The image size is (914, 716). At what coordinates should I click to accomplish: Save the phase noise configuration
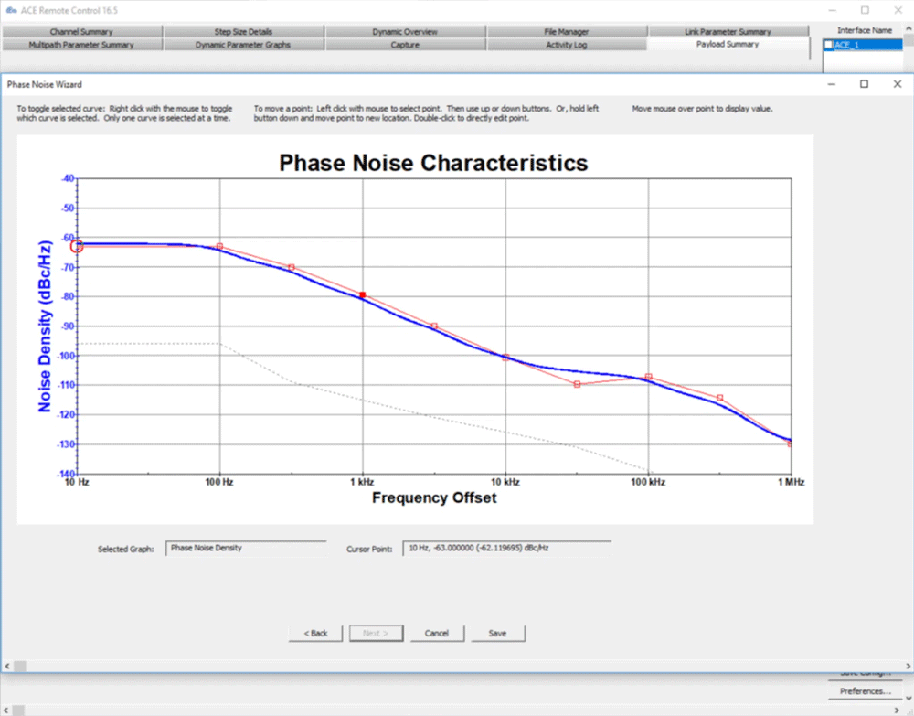(497, 633)
